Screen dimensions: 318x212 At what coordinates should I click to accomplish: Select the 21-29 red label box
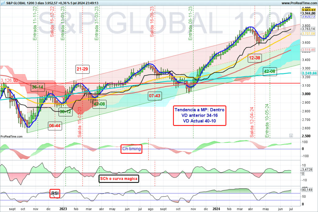point(82,69)
